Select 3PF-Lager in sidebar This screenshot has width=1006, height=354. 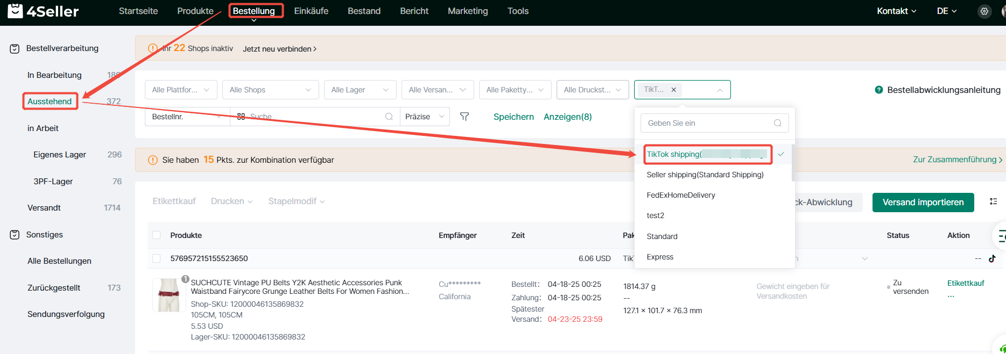point(53,182)
